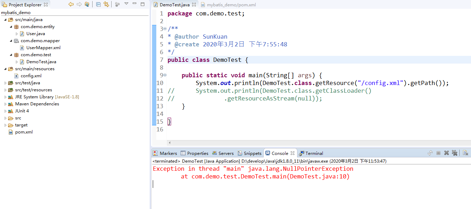Expand the JUnit 4 library node
This screenshot has width=471, height=209.
(5, 111)
